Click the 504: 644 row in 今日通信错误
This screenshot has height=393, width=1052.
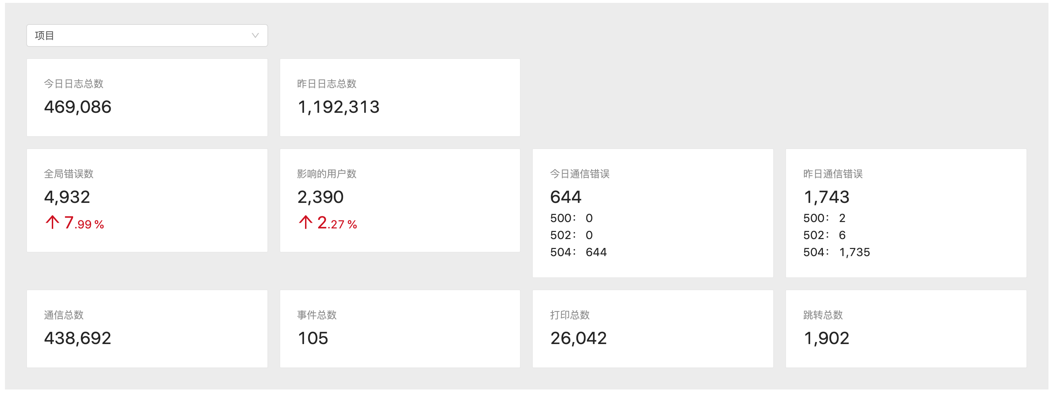click(578, 252)
